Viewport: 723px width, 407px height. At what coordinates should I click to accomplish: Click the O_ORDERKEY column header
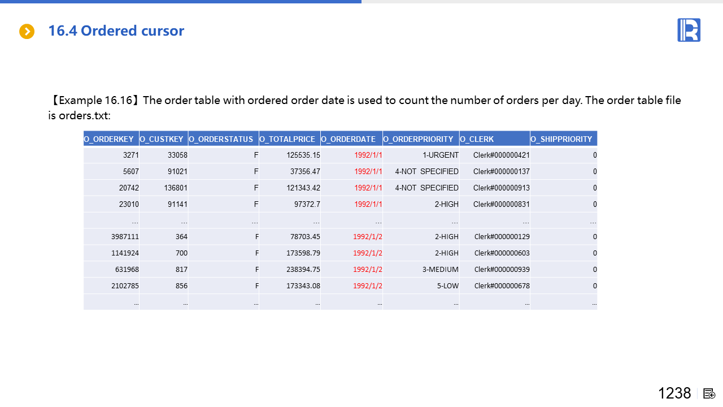[109, 139]
